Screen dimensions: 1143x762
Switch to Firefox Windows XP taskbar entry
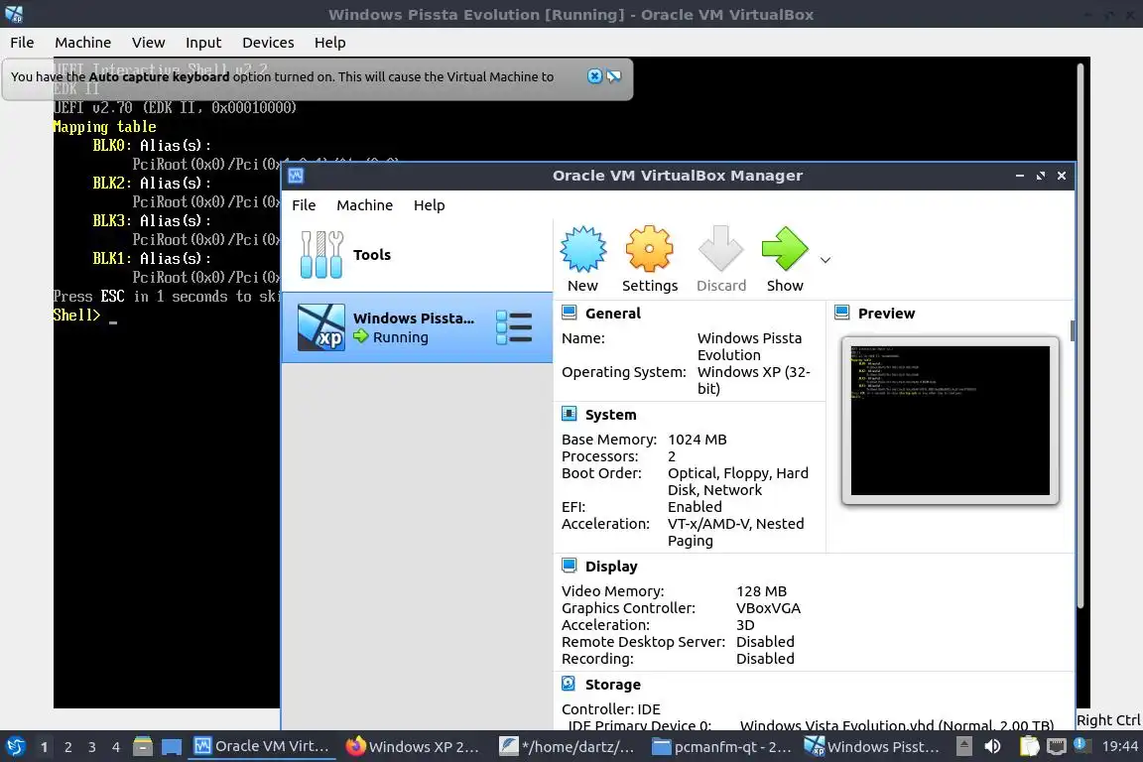pos(413,747)
